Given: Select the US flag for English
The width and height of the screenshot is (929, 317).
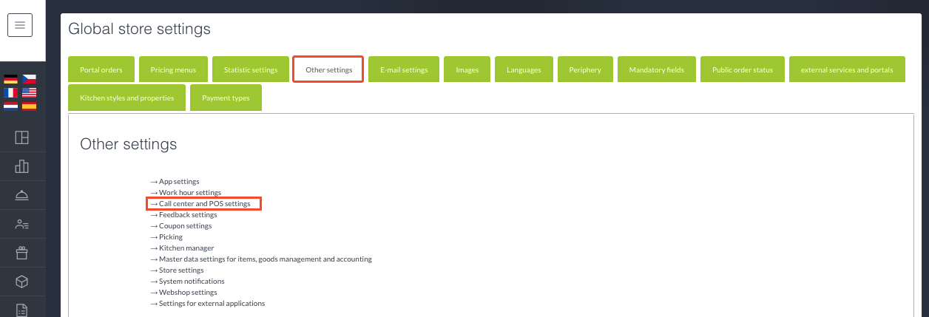Looking at the screenshot, I should (30, 93).
